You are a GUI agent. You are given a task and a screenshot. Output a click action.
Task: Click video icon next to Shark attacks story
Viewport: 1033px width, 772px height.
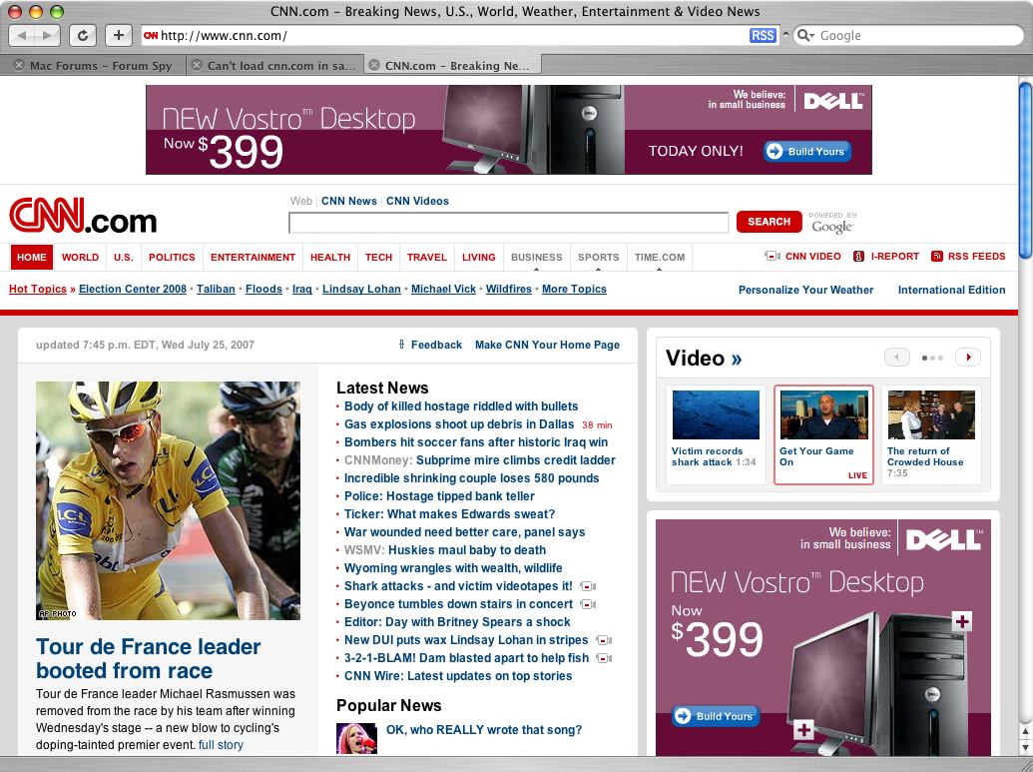(588, 586)
